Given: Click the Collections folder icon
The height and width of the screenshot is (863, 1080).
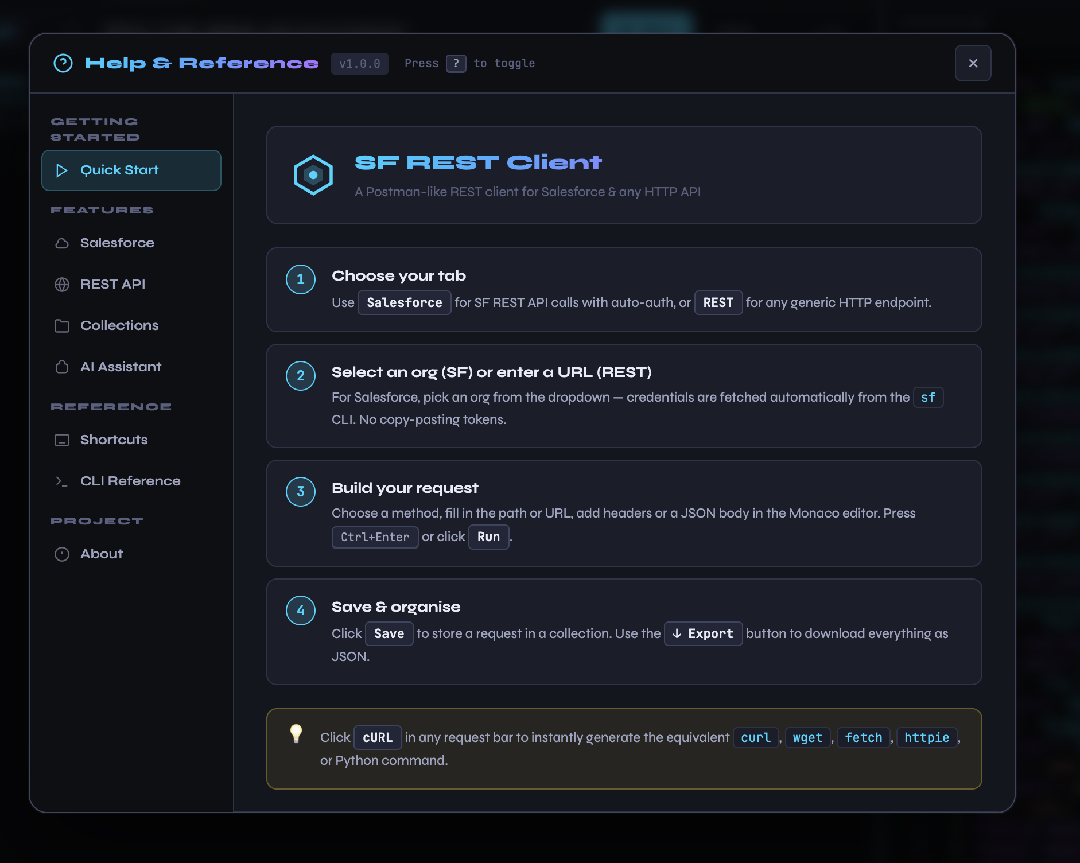Looking at the screenshot, I should (x=62, y=326).
